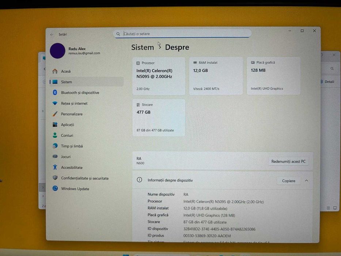Click Detalii in the background window
Screen dimensions: 341x256
coord(327,82)
